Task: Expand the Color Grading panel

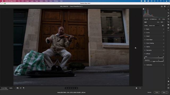Action: [x=145, y=43]
